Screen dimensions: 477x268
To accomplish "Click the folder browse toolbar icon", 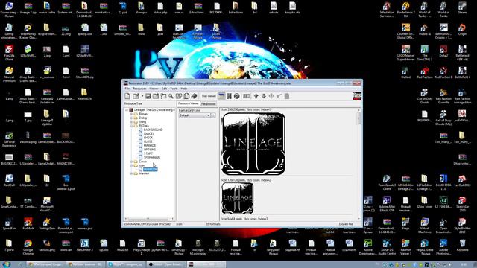I will tap(163, 96).
